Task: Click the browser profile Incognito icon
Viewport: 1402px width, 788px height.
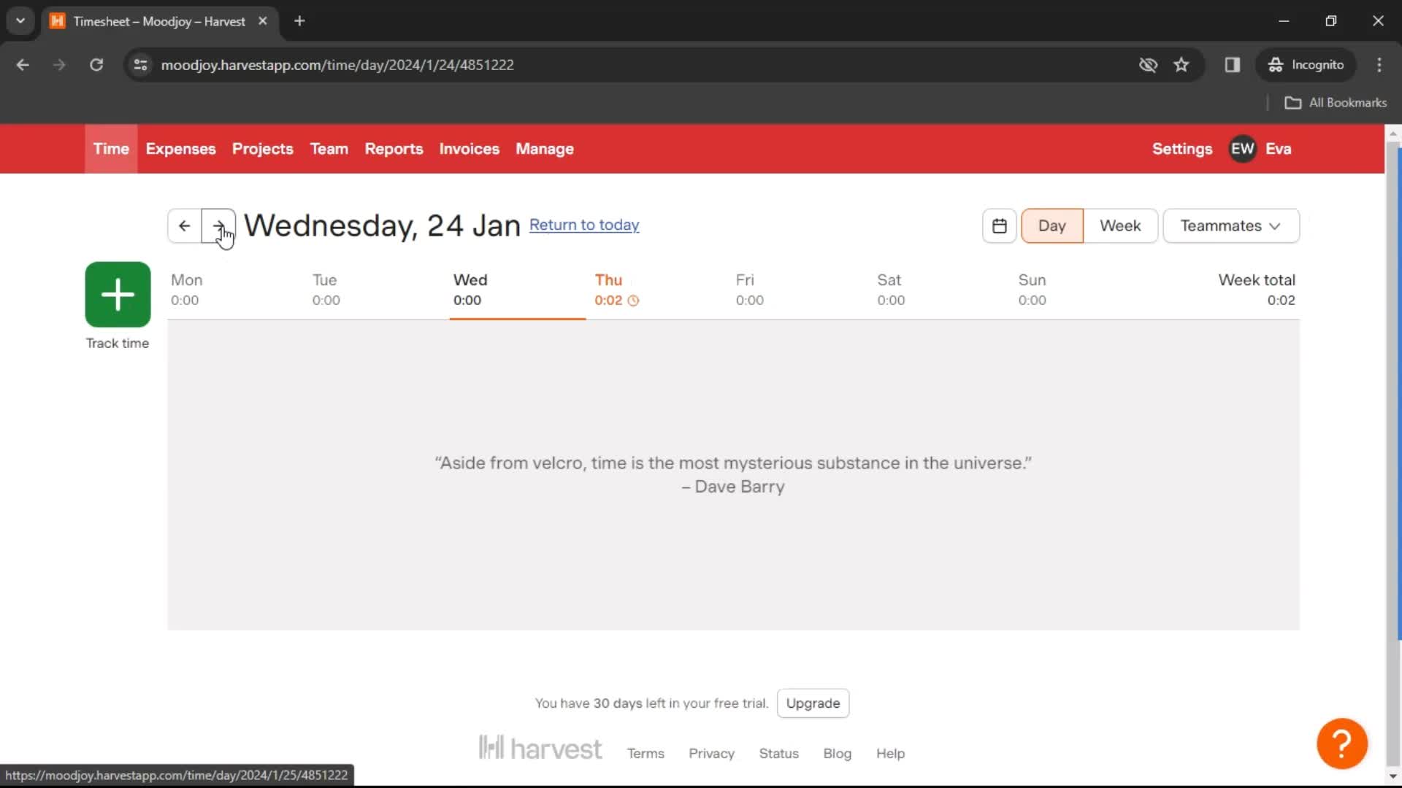Action: click(1277, 64)
